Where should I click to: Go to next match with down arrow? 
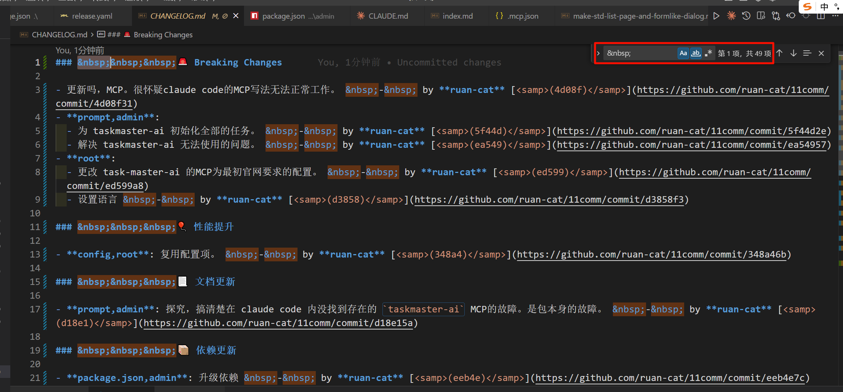pyautogui.click(x=793, y=53)
